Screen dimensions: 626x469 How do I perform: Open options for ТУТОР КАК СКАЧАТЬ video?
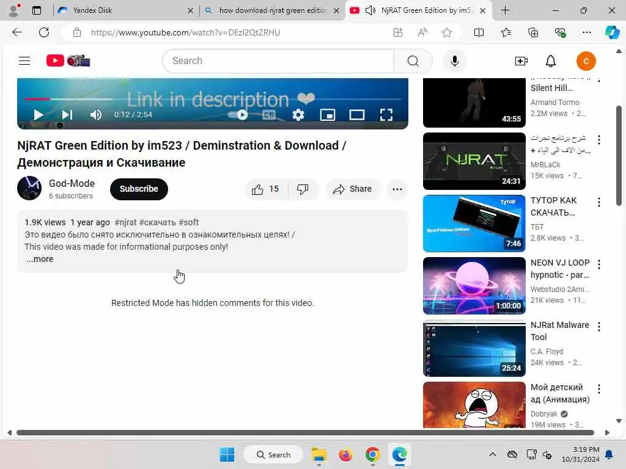point(599,202)
